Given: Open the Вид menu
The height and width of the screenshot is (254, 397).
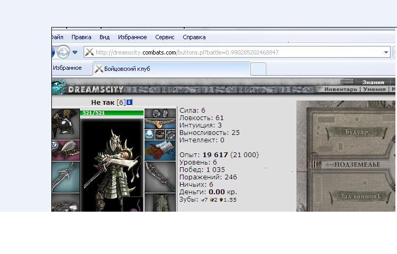Looking at the screenshot, I should [104, 37].
